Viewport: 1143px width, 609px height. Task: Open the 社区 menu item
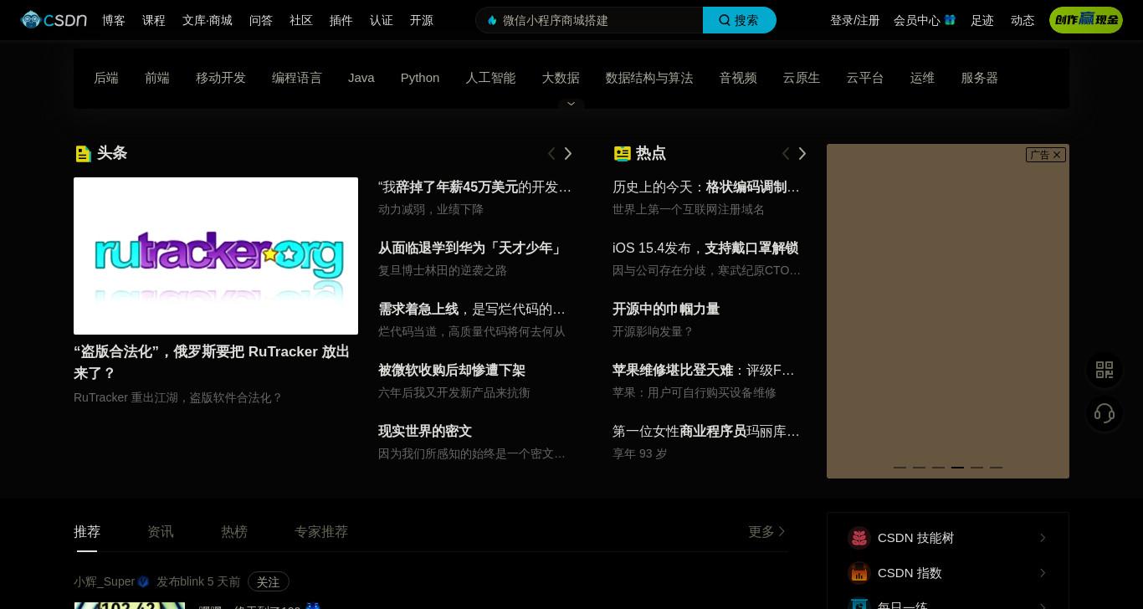[301, 20]
